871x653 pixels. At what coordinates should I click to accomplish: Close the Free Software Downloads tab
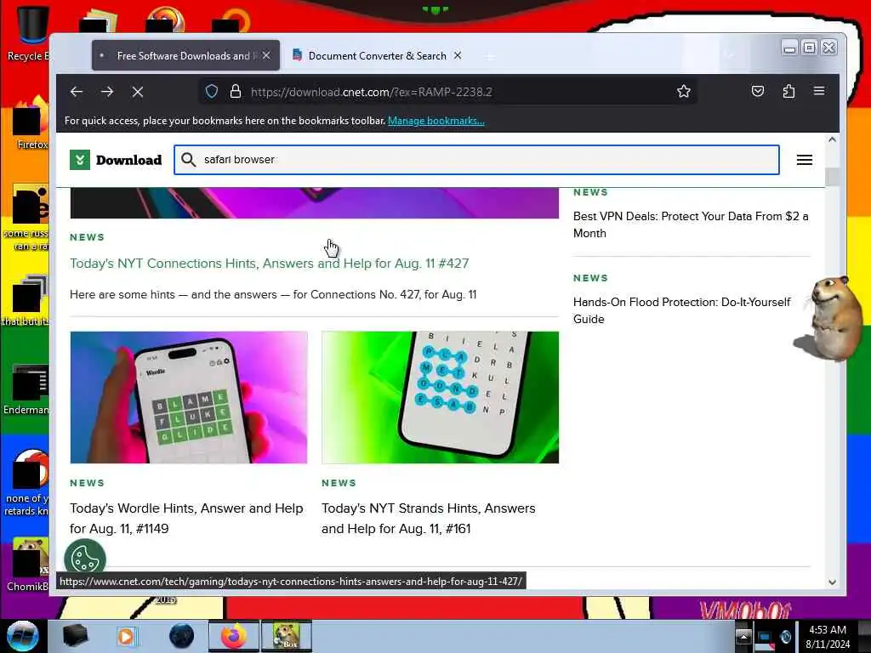[x=266, y=55]
